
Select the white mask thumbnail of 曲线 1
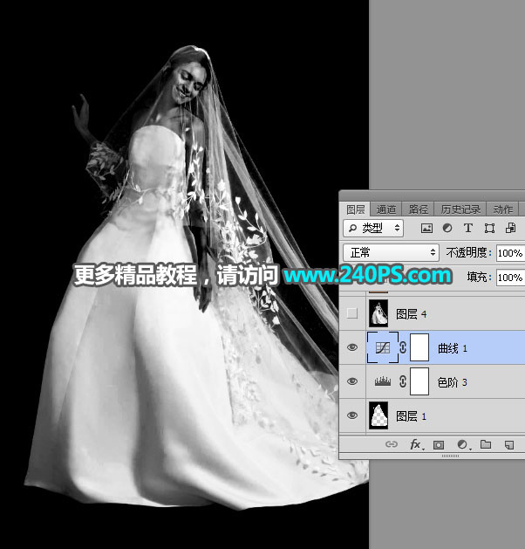click(419, 347)
